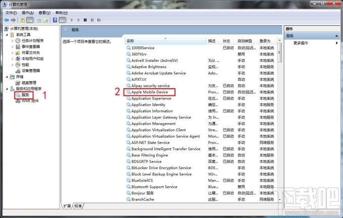Select the Apple Mobile Device service
Image resolution: width=343 pixels, height=218 pixels.
[x=150, y=92]
